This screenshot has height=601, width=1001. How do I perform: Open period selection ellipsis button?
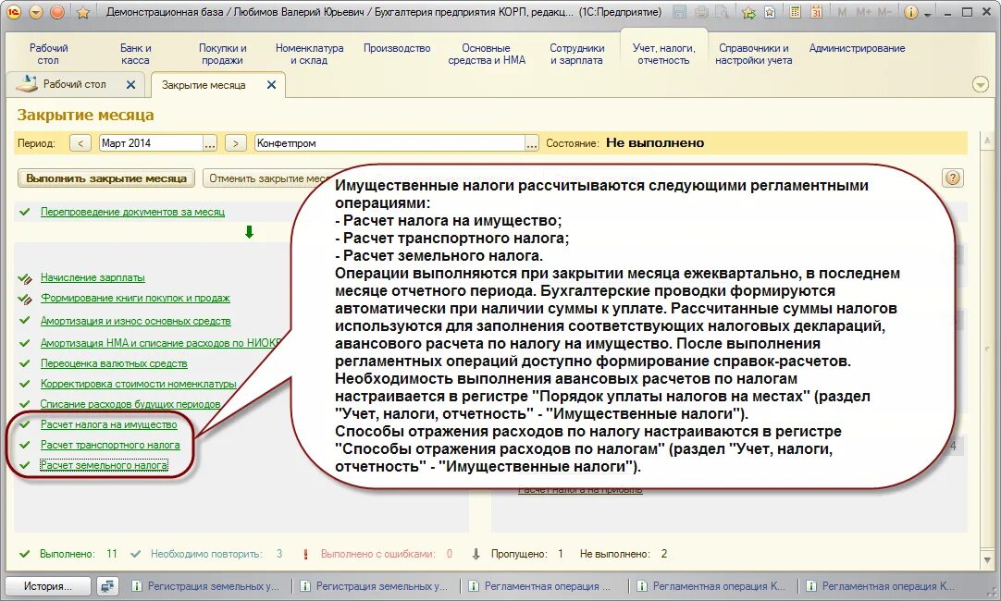pyautogui.click(x=210, y=143)
